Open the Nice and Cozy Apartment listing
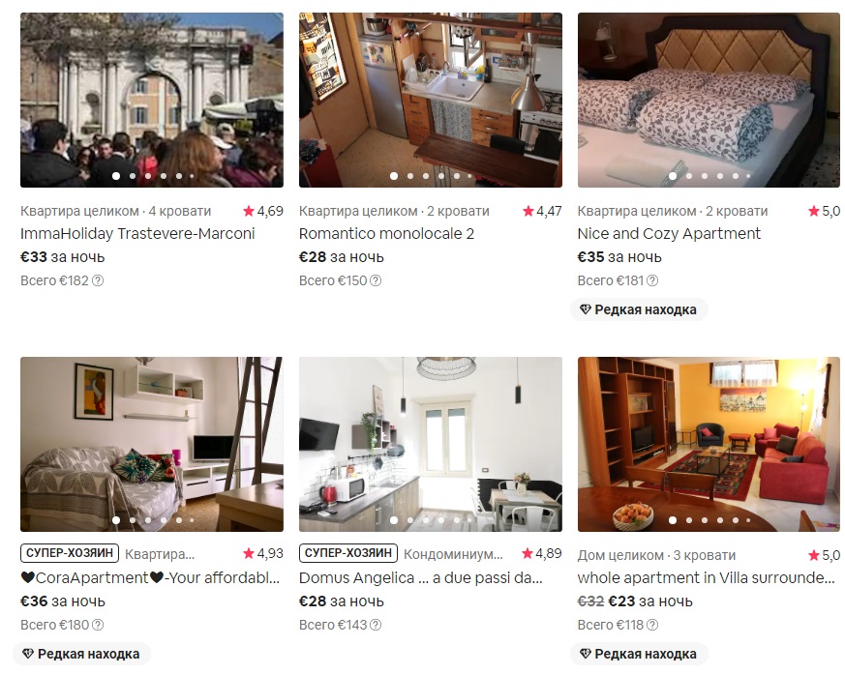 tap(669, 234)
